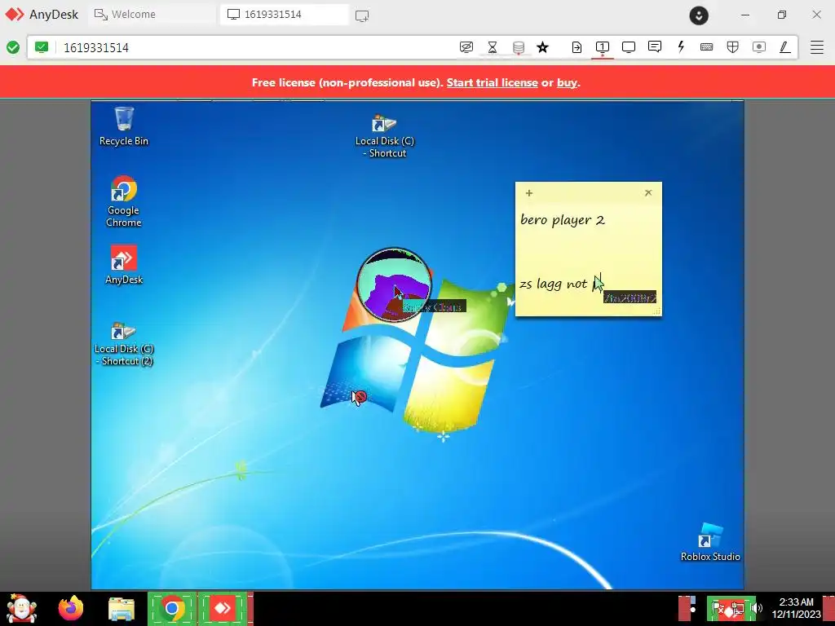
Task: Open keyboard settings icon
Action: point(707,46)
